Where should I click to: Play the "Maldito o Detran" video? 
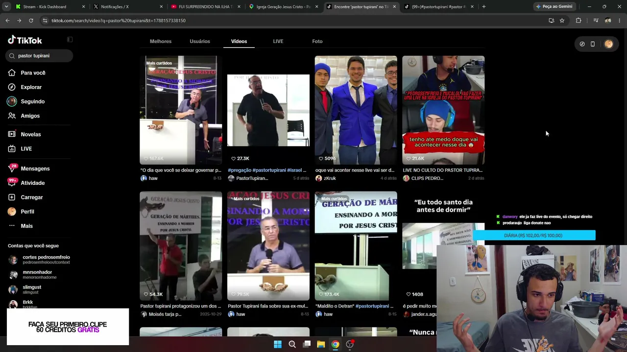356,246
